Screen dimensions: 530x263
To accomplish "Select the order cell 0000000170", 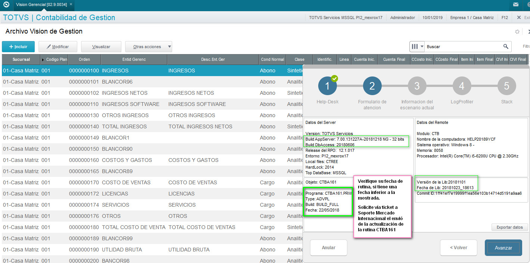I will 84,182.
